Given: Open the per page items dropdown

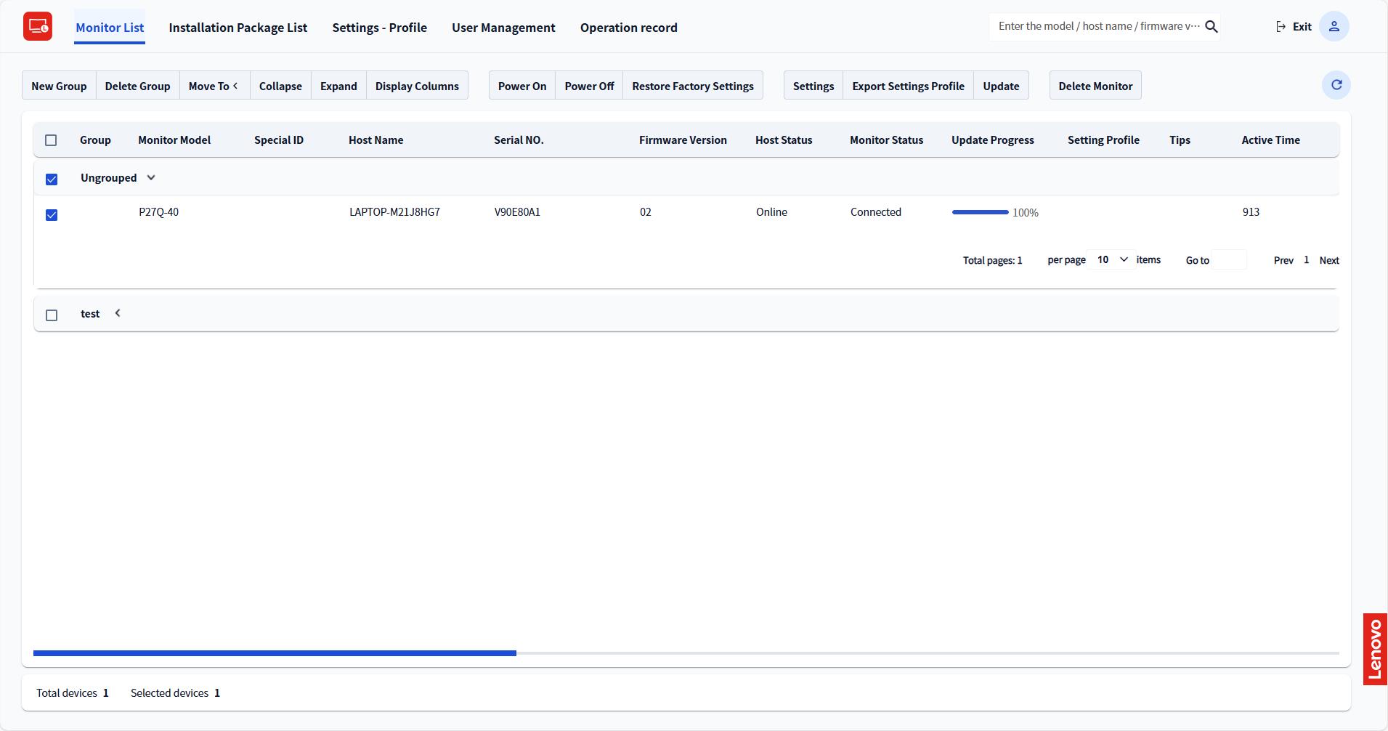Looking at the screenshot, I should [1111, 260].
